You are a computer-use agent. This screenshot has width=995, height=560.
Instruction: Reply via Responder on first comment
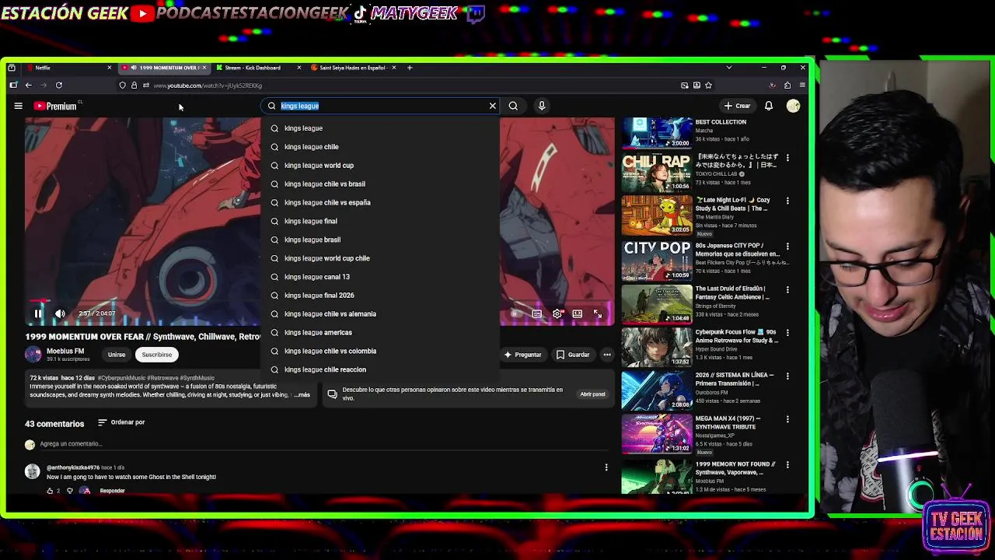112,491
